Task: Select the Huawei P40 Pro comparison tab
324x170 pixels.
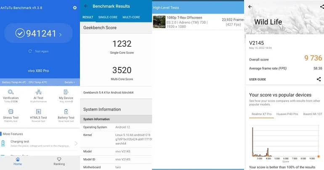Action: [x=287, y=114]
